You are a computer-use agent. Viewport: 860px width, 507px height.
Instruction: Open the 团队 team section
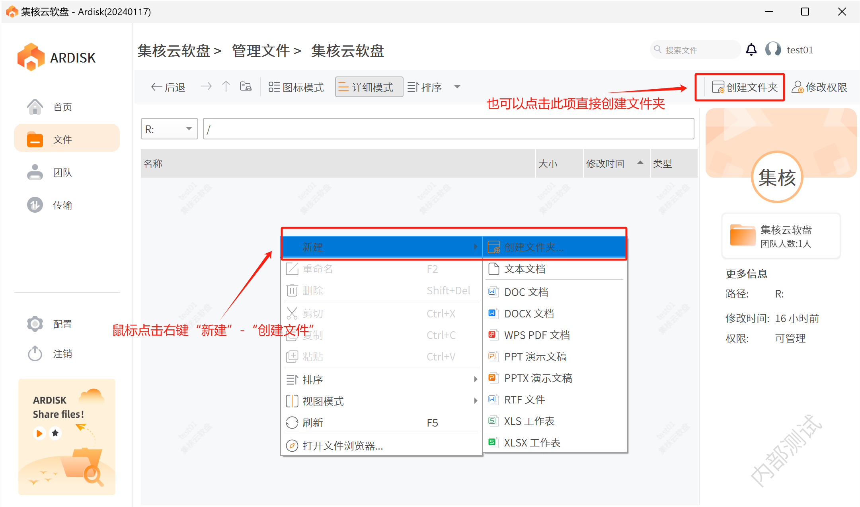click(62, 172)
